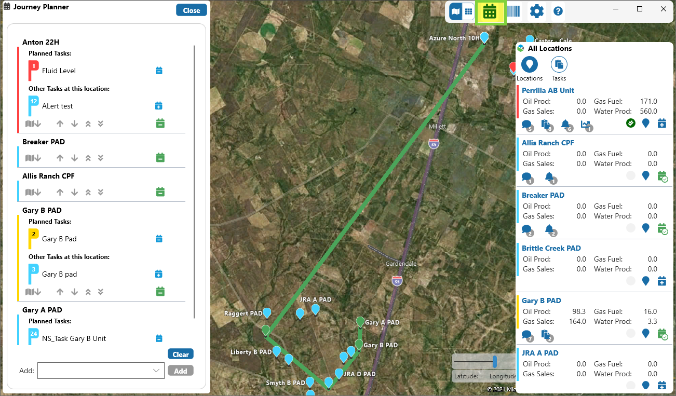
Task: Add Brittle Creek PAD to journey
Action: tap(662, 281)
